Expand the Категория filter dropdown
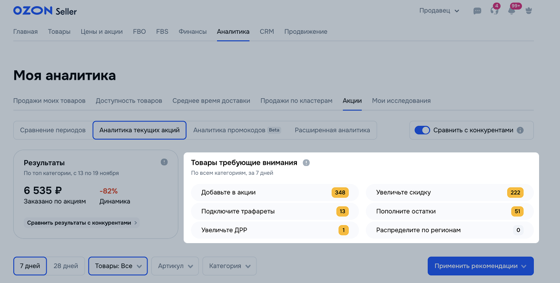This screenshot has width=560, height=283. 229,266
